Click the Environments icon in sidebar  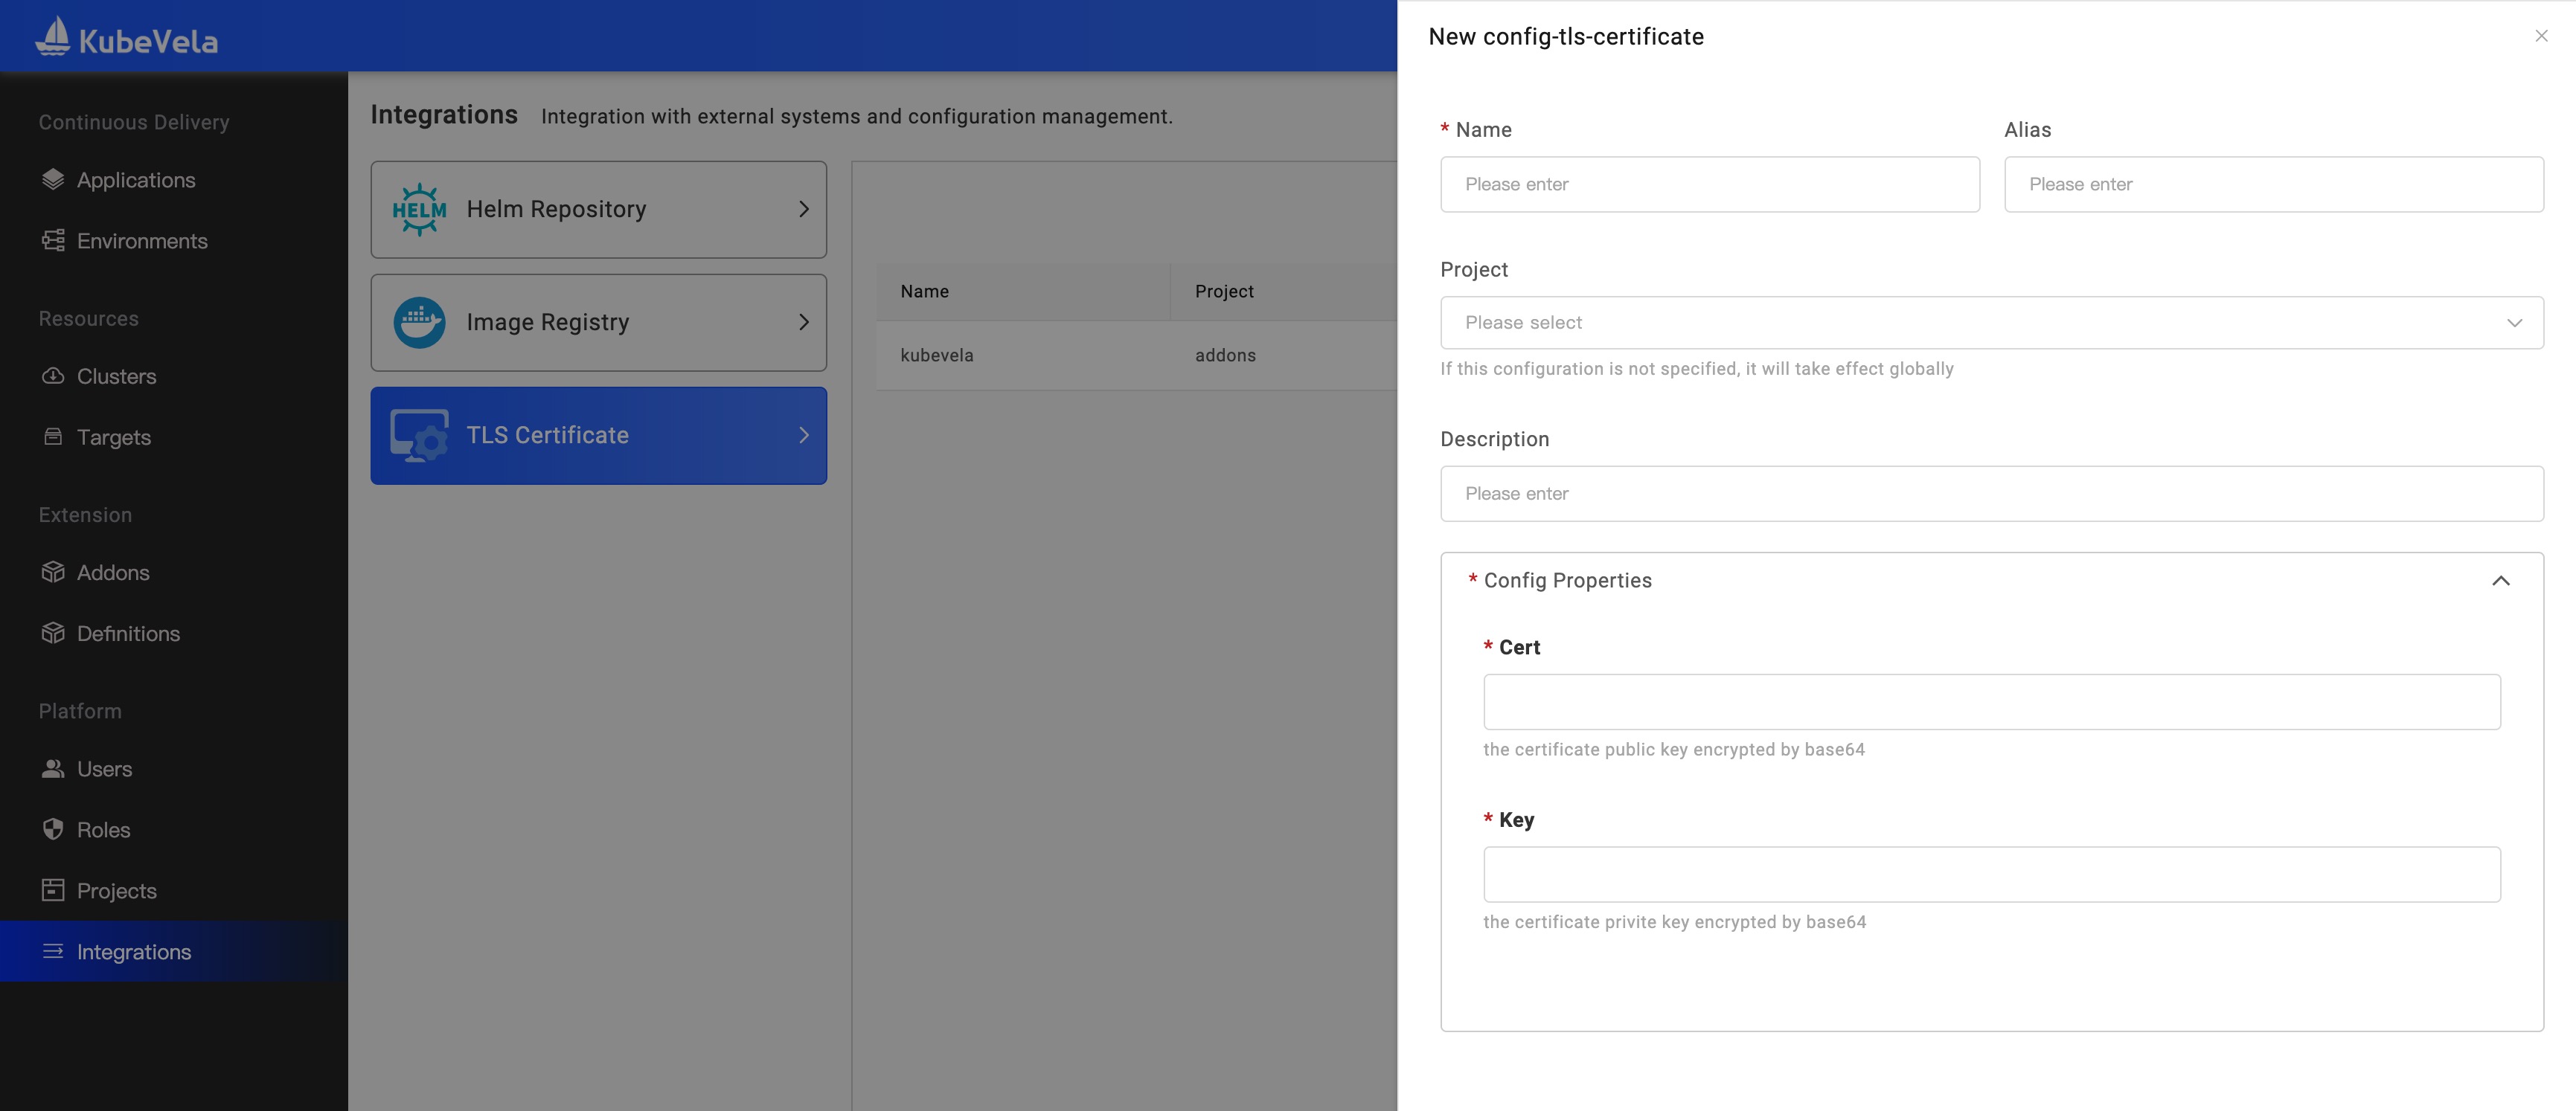[x=53, y=241]
